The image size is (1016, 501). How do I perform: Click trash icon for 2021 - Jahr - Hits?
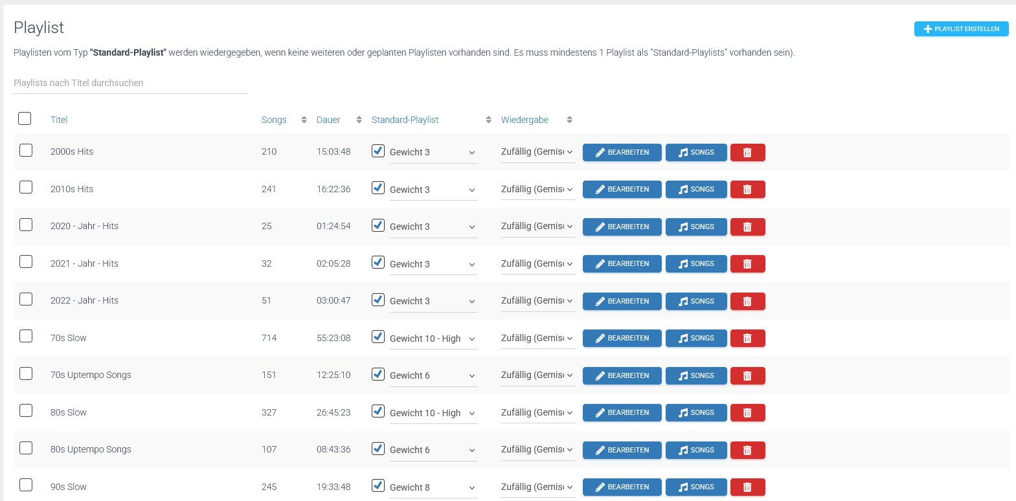coord(747,264)
